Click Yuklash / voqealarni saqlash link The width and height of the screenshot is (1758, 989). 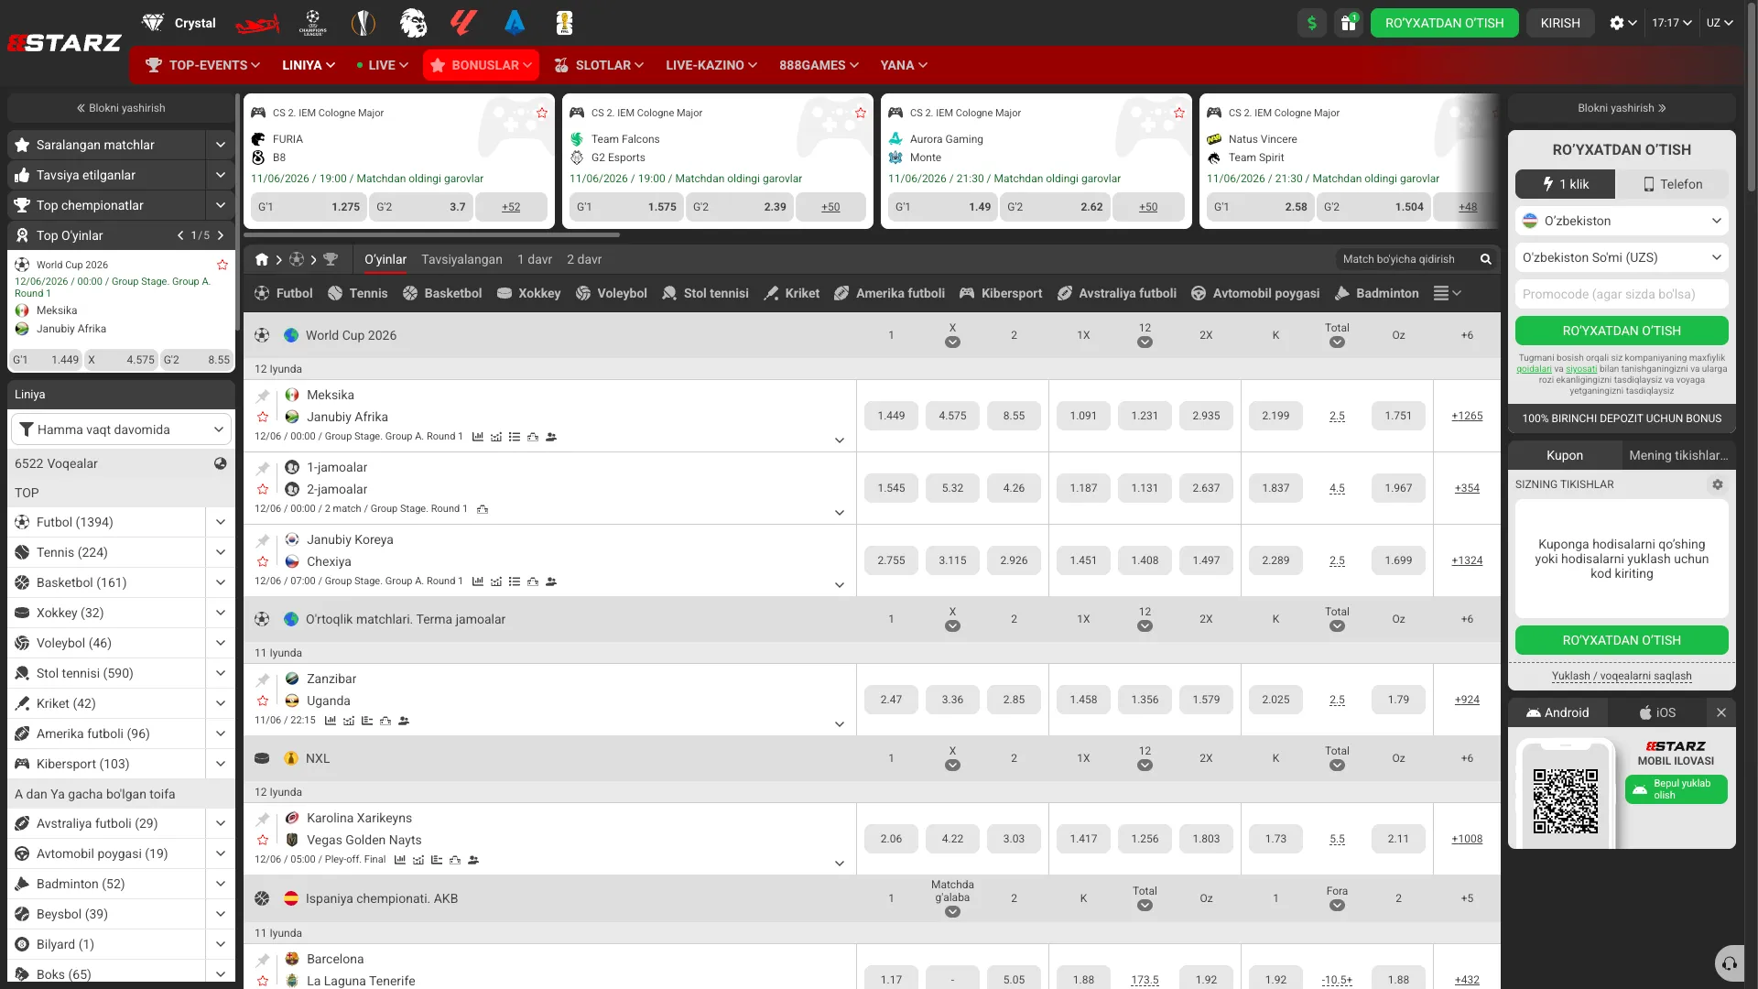pyautogui.click(x=1622, y=676)
